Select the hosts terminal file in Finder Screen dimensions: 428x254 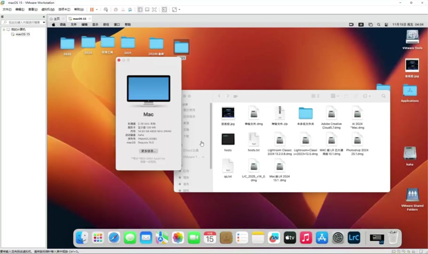228,142
